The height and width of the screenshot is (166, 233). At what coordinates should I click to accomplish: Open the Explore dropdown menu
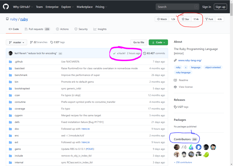[68, 7]
